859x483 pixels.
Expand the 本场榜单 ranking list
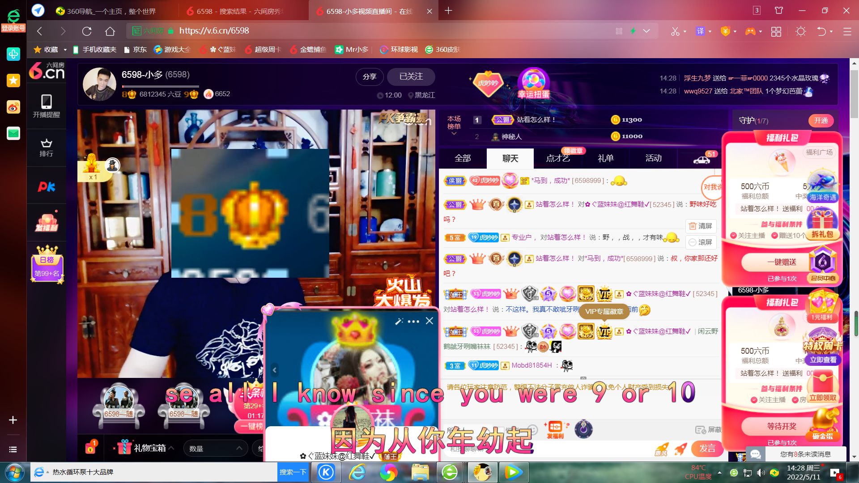(454, 125)
